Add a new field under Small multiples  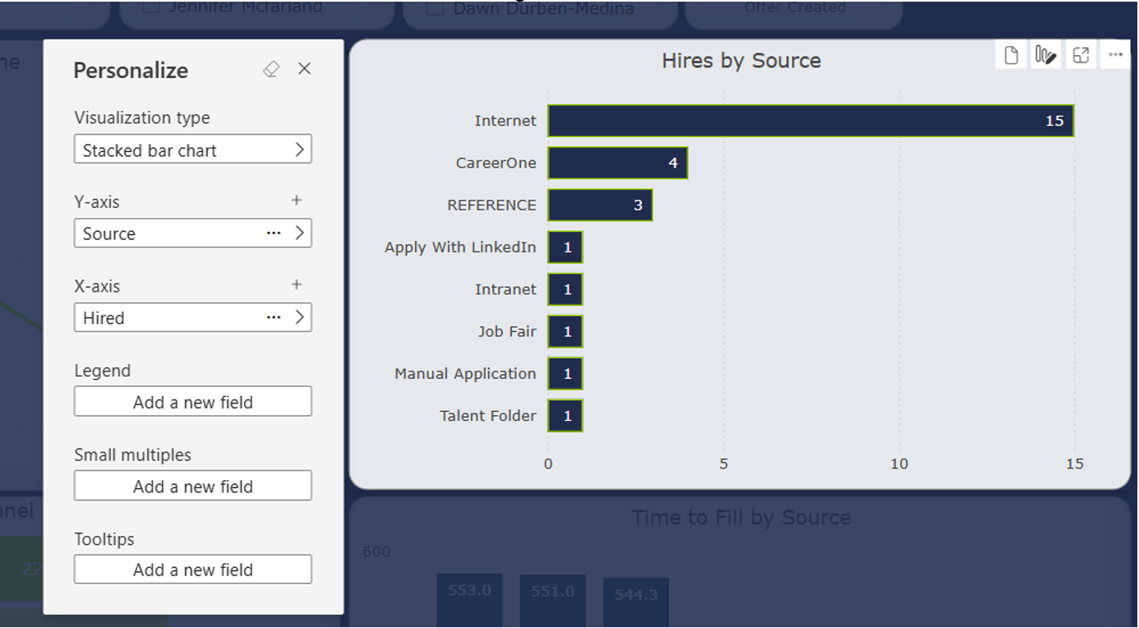tap(193, 487)
